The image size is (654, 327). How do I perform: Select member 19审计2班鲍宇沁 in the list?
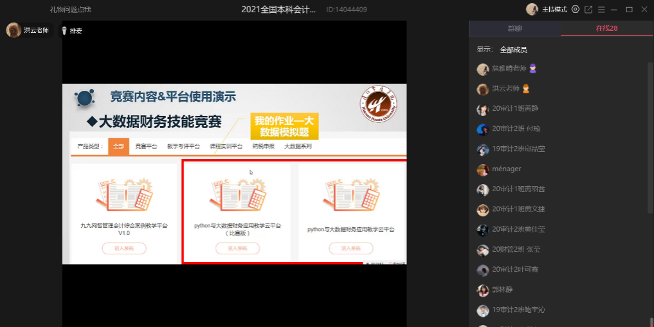518,310
